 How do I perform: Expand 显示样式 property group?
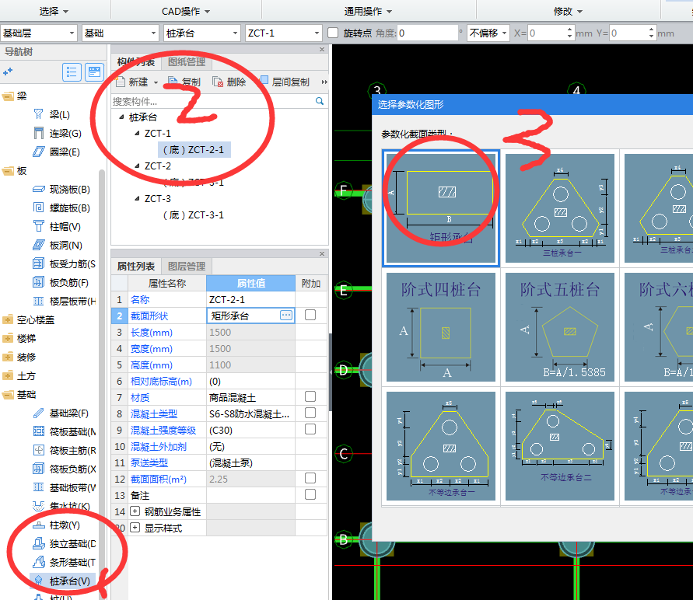pyautogui.click(x=135, y=528)
